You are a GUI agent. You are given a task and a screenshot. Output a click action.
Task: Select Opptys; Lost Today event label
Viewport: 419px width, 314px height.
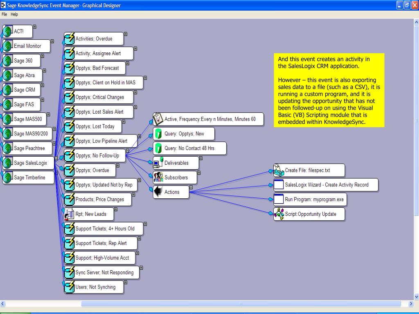coord(95,127)
